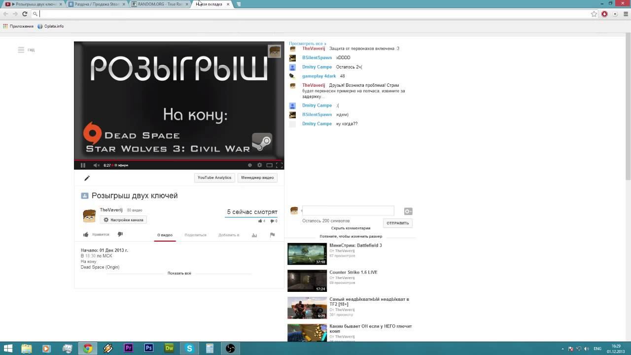Select the Поделиться tab
This screenshot has height=355, width=631.
tap(195, 235)
